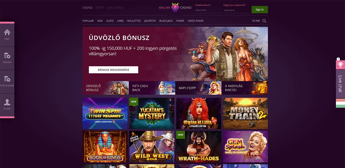Viewport: 345px width, 168px height.
Task: Select the HETI CASH BACK promo tile
Action: [x=152, y=88]
